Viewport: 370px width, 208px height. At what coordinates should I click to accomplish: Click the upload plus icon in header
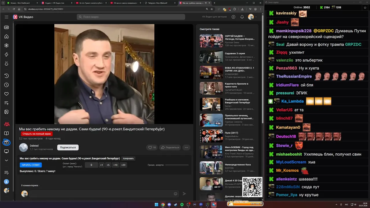pos(233,17)
